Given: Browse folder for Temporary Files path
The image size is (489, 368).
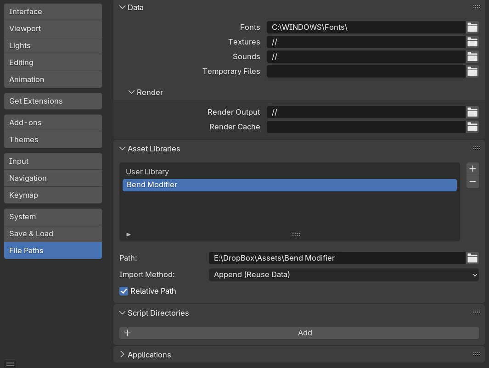Looking at the screenshot, I should [x=472, y=72].
